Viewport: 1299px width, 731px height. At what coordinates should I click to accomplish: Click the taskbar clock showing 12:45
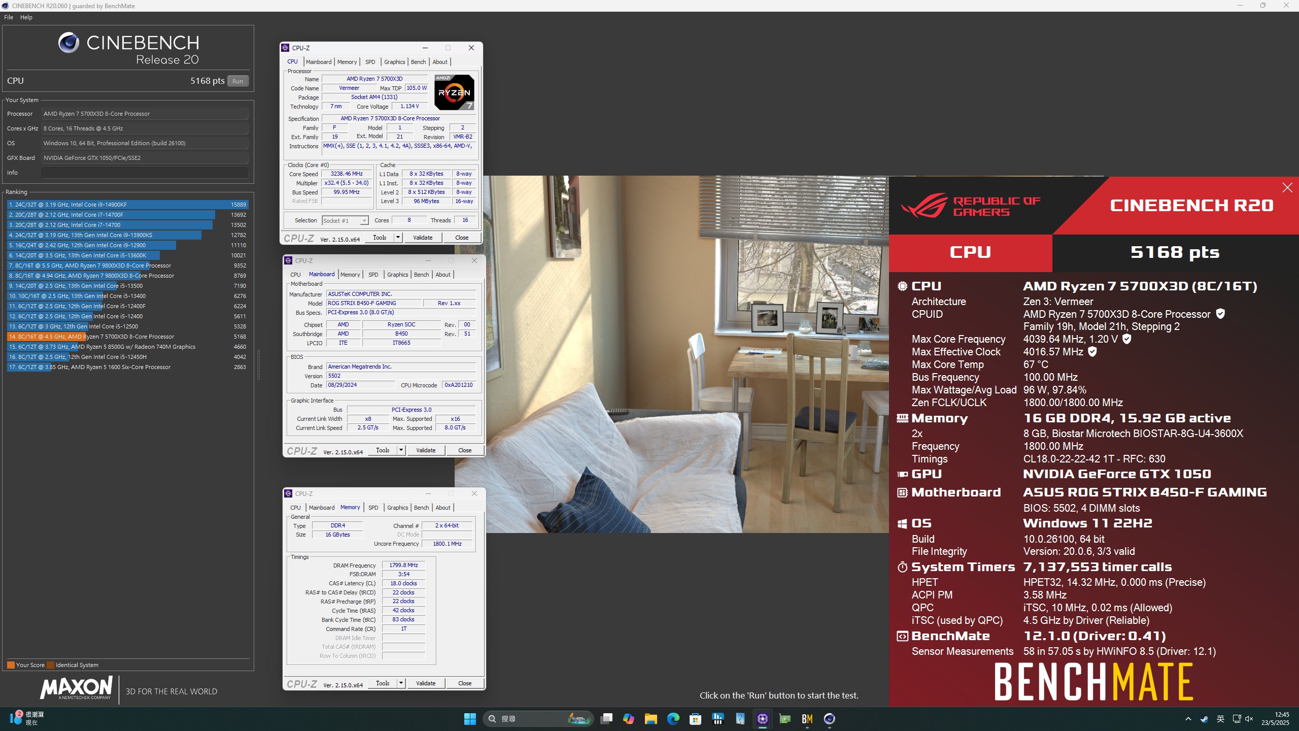(x=1275, y=719)
